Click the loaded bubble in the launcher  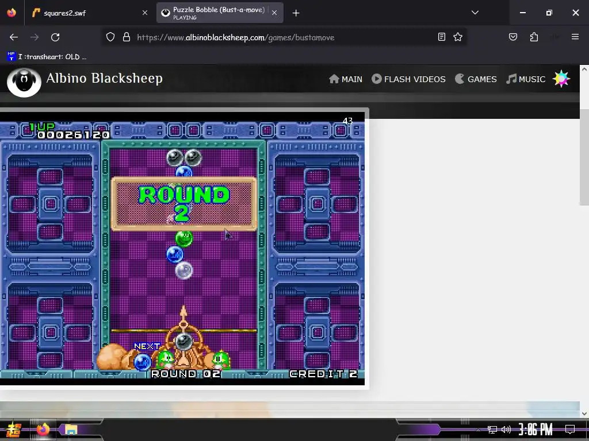click(x=183, y=341)
